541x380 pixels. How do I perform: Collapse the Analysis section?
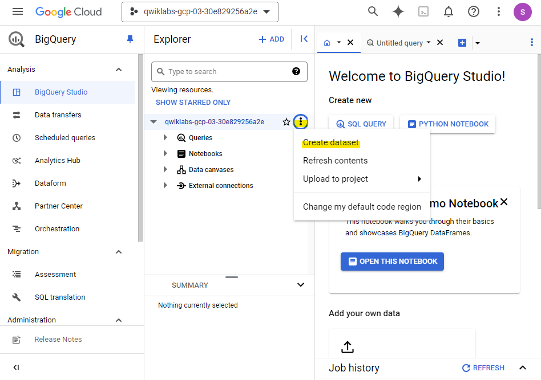pos(119,70)
